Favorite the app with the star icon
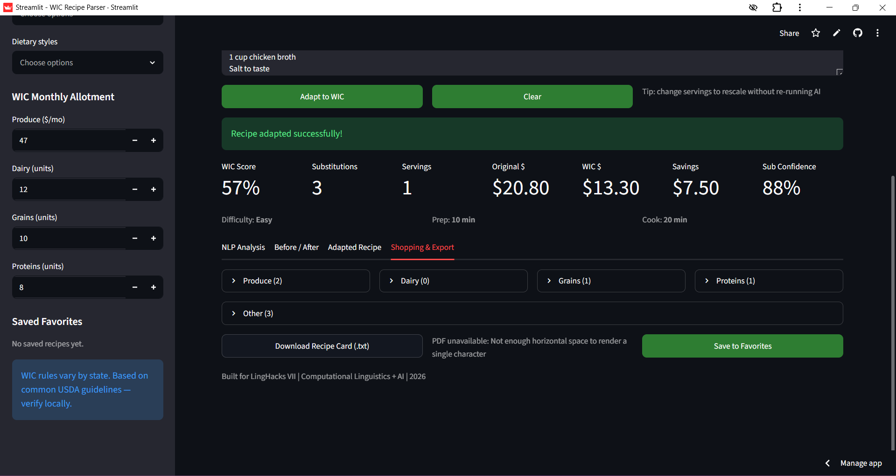The width and height of the screenshot is (896, 476). tap(815, 33)
